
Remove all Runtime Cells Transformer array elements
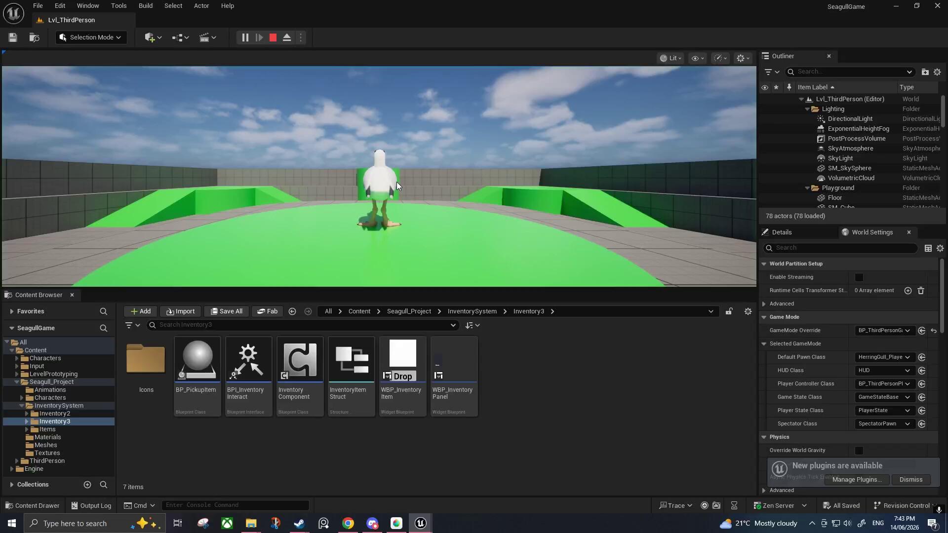pos(921,291)
